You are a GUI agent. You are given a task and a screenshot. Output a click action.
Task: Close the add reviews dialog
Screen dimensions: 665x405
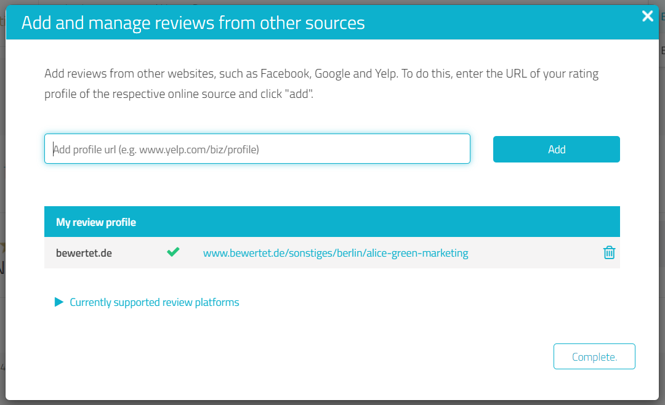pos(647,16)
